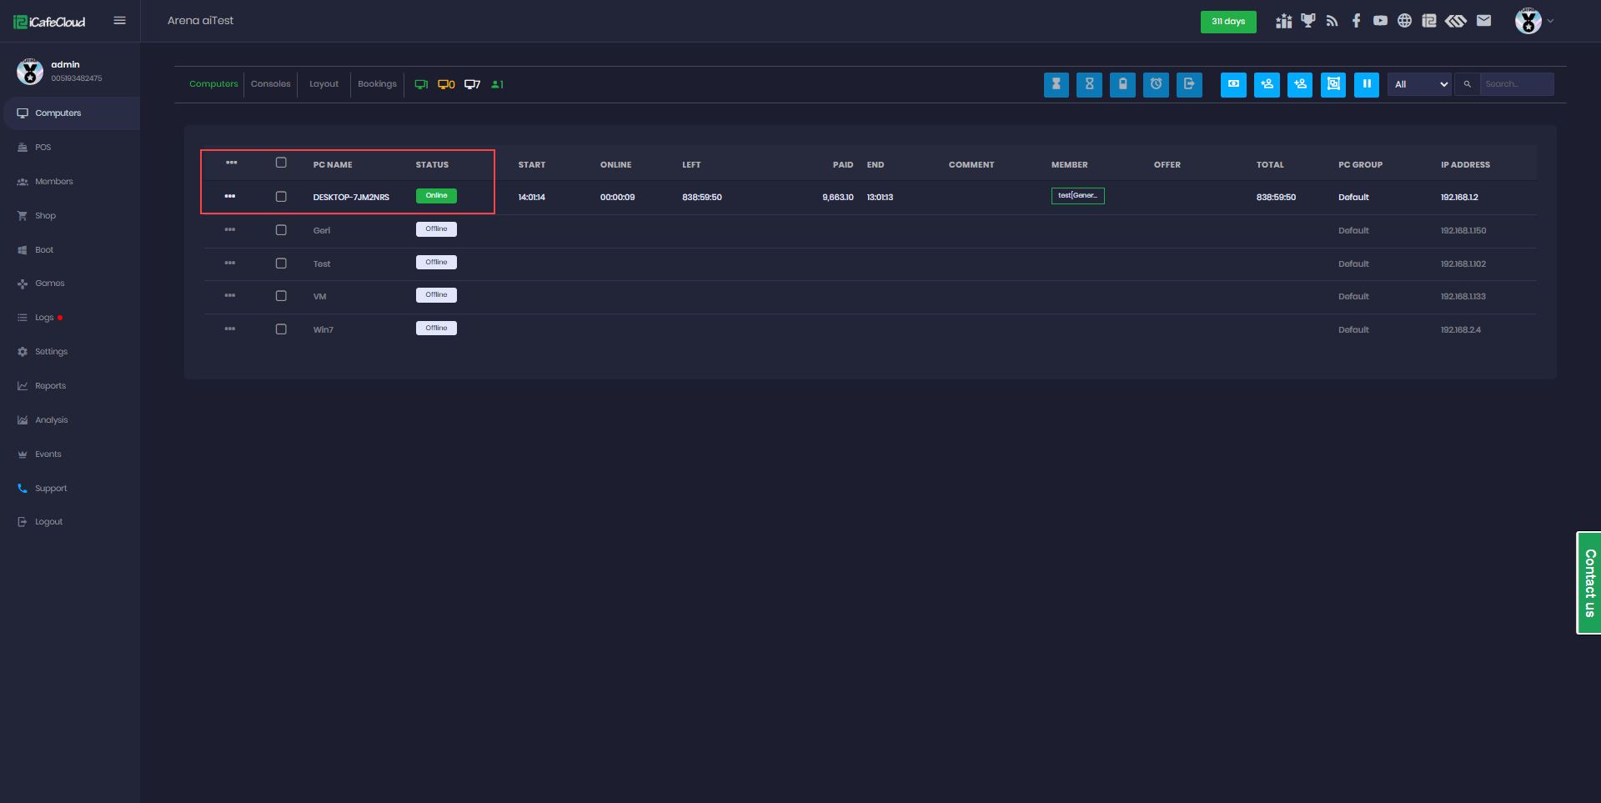Click the YouTube icon in the header

click(x=1380, y=21)
